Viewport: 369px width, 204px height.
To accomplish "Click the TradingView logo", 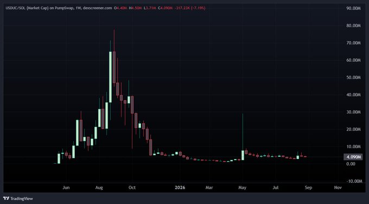I will point(18,199).
